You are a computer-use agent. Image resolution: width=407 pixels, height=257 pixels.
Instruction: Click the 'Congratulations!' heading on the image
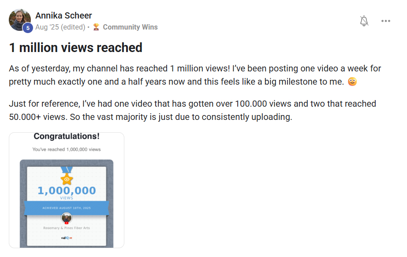(x=66, y=136)
